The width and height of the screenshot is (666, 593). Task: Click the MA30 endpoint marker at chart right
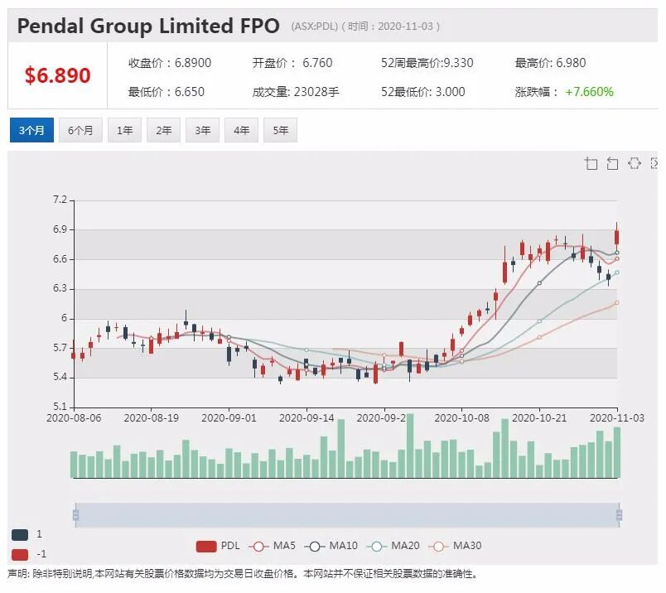pos(617,303)
